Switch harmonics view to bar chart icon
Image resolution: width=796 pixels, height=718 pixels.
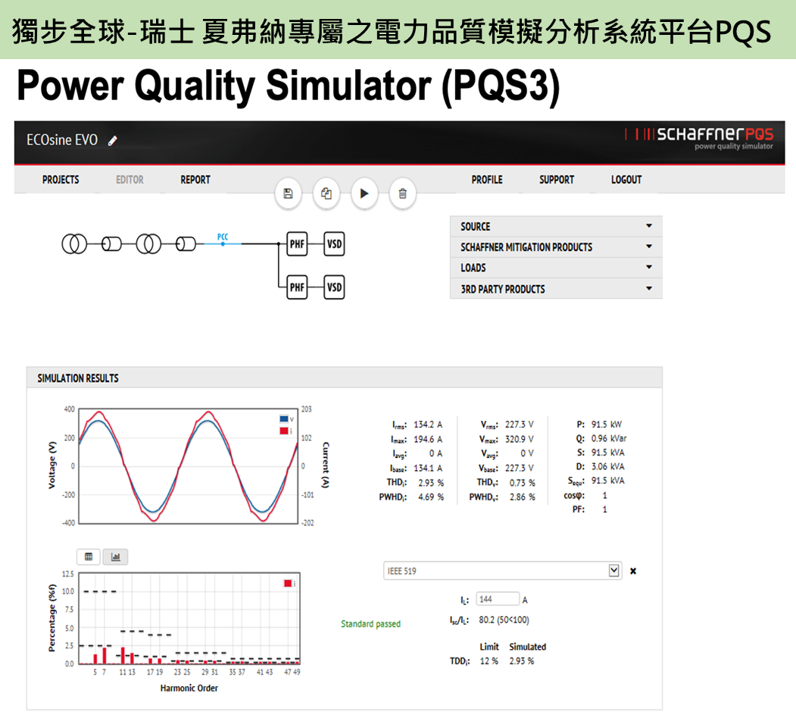pyautogui.click(x=115, y=557)
